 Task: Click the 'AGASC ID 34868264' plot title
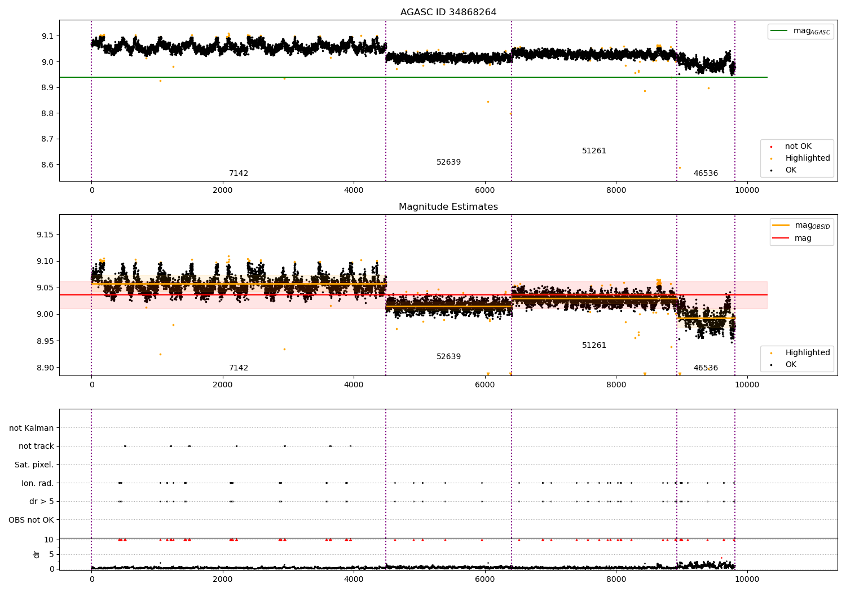pyautogui.click(x=448, y=12)
